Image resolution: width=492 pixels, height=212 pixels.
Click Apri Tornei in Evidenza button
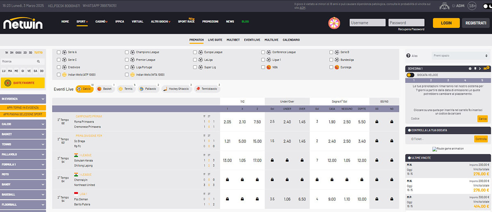click(23, 108)
